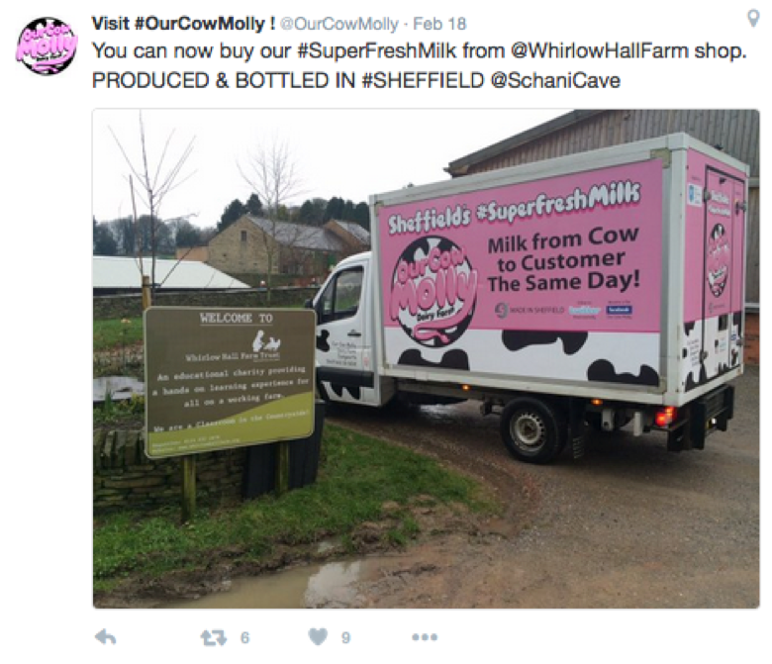The height and width of the screenshot is (664, 772).
Task: Expand the milk truck photo
Action: (x=426, y=359)
